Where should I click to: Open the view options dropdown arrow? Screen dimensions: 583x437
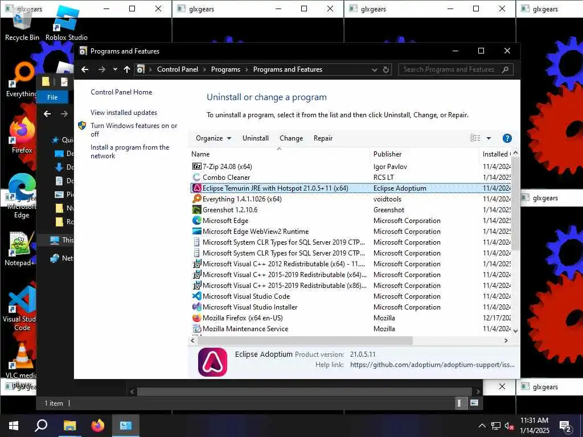click(489, 138)
